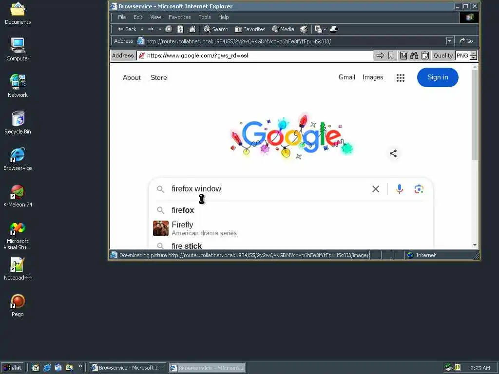Open the Gmail link

click(347, 77)
